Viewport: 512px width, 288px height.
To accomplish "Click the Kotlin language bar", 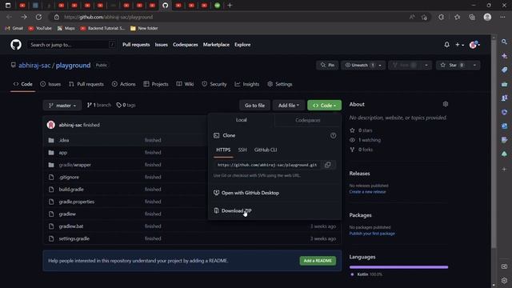I will coord(398,267).
